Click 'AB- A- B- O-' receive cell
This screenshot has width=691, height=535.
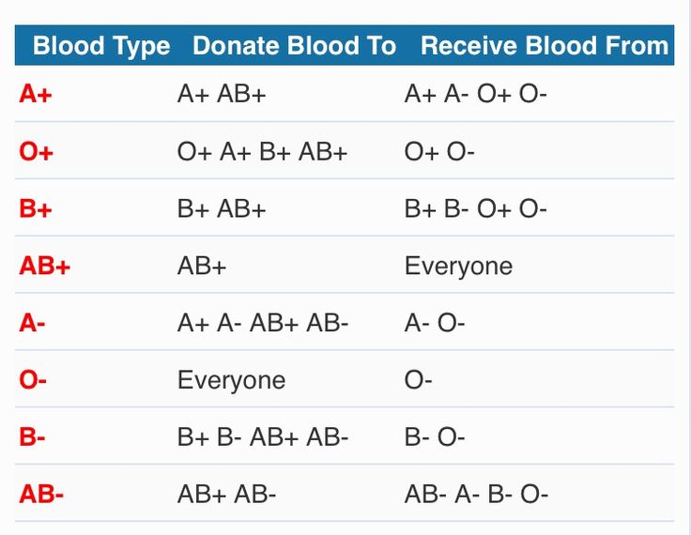tap(476, 494)
